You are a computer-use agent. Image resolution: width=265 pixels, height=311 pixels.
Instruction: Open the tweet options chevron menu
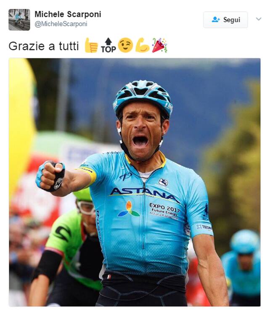[x=258, y=19]
